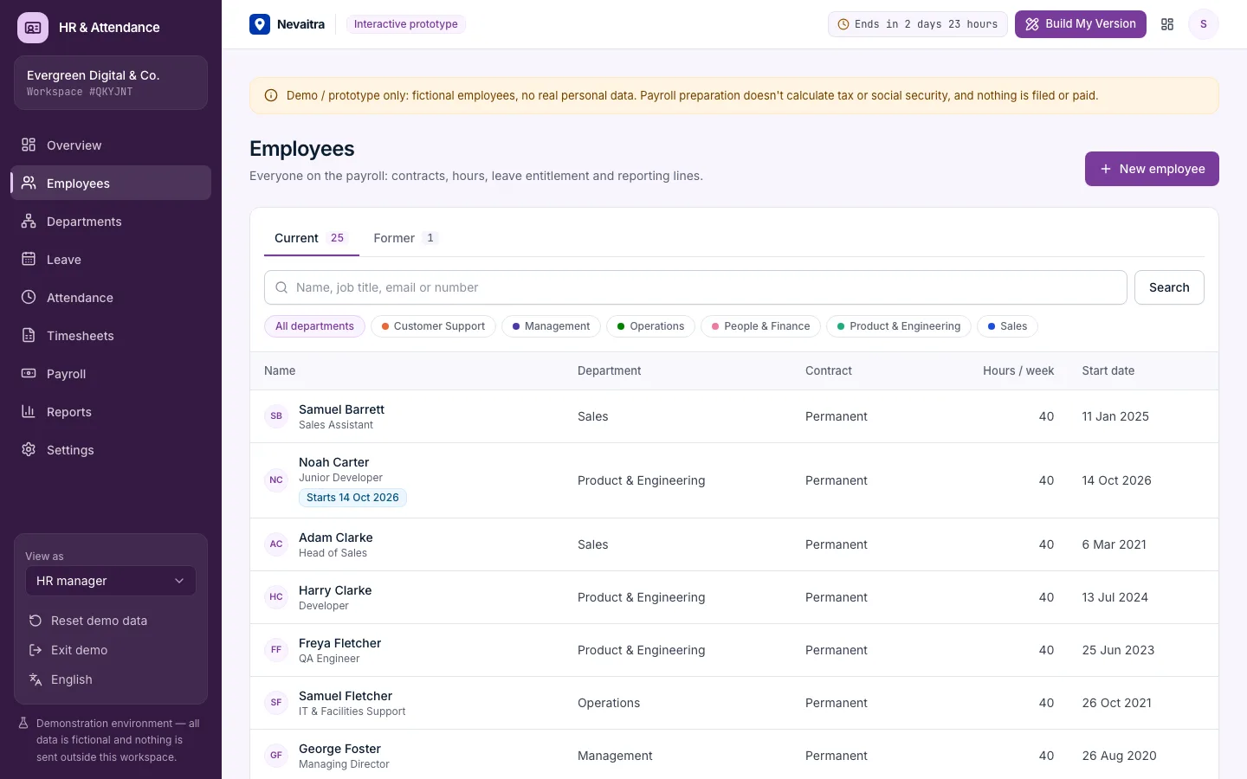This screenshot has width=1247, height=779.
Task: Filter by Customer Support department
Action: click(x=433, y=326)
